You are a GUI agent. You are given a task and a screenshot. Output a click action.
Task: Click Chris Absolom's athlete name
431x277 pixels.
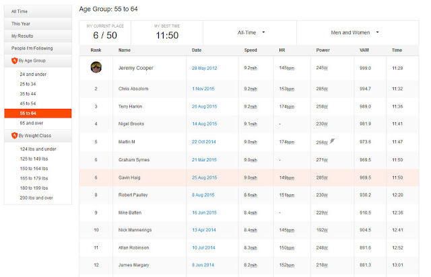pos(133,88)
